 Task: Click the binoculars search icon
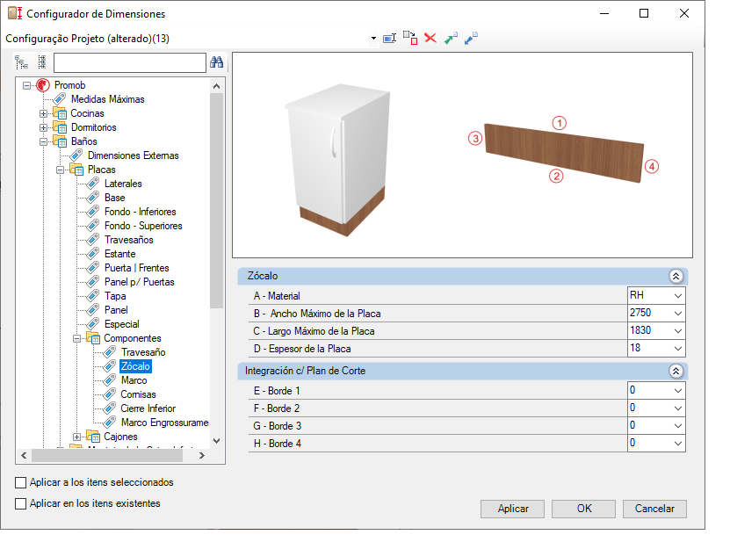216,61
